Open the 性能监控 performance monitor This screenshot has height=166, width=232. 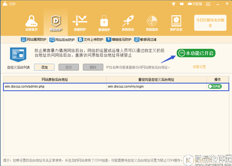click(152, 23)
